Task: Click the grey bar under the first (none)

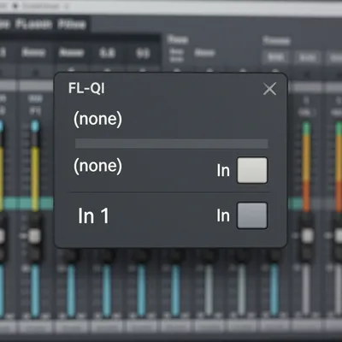Action: click(x=171, y=144)
